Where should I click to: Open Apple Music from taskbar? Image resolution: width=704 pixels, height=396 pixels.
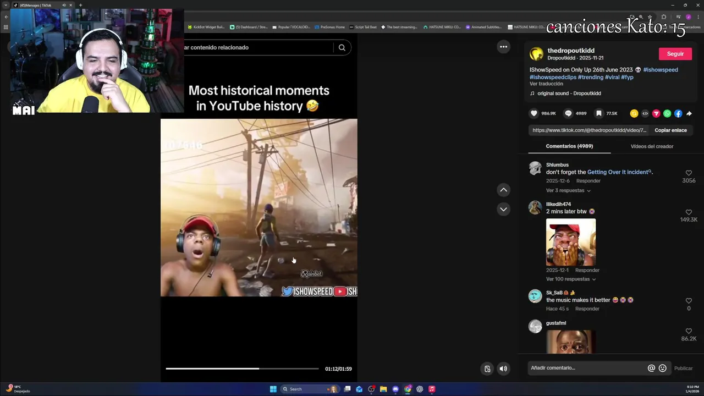[x=432, y=389]
